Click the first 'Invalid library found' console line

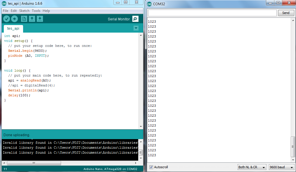[70, 143]
